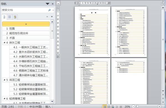Open heading 4.1 一般抹灰工程施工工艺

point(30,47)
